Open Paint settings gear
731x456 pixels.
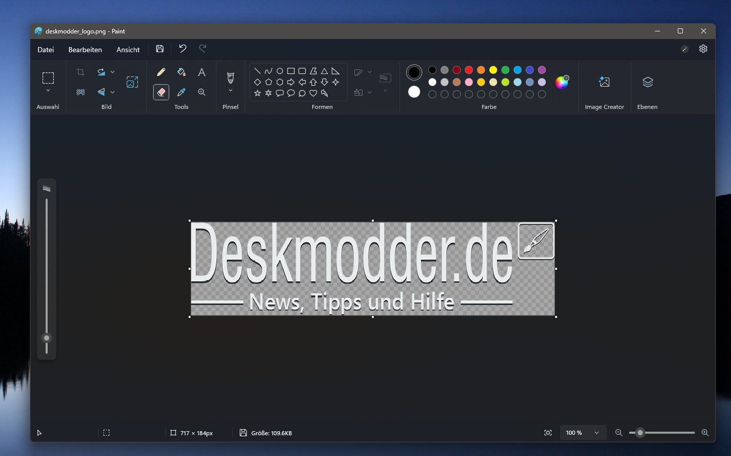pos(703,49)
